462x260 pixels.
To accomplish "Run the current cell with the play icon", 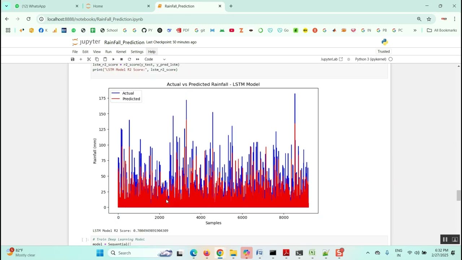I will [113, 59].
